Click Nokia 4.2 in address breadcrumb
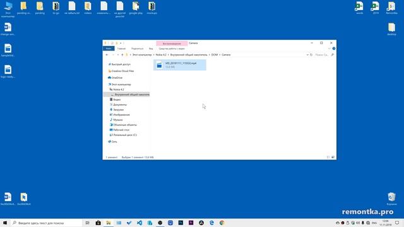 161,55
